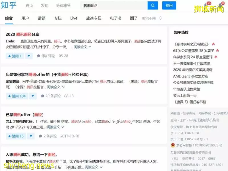Click 添加评论 on first post
Image resolution: width=228 pixels, height=171 pixels.
(48, 56)
